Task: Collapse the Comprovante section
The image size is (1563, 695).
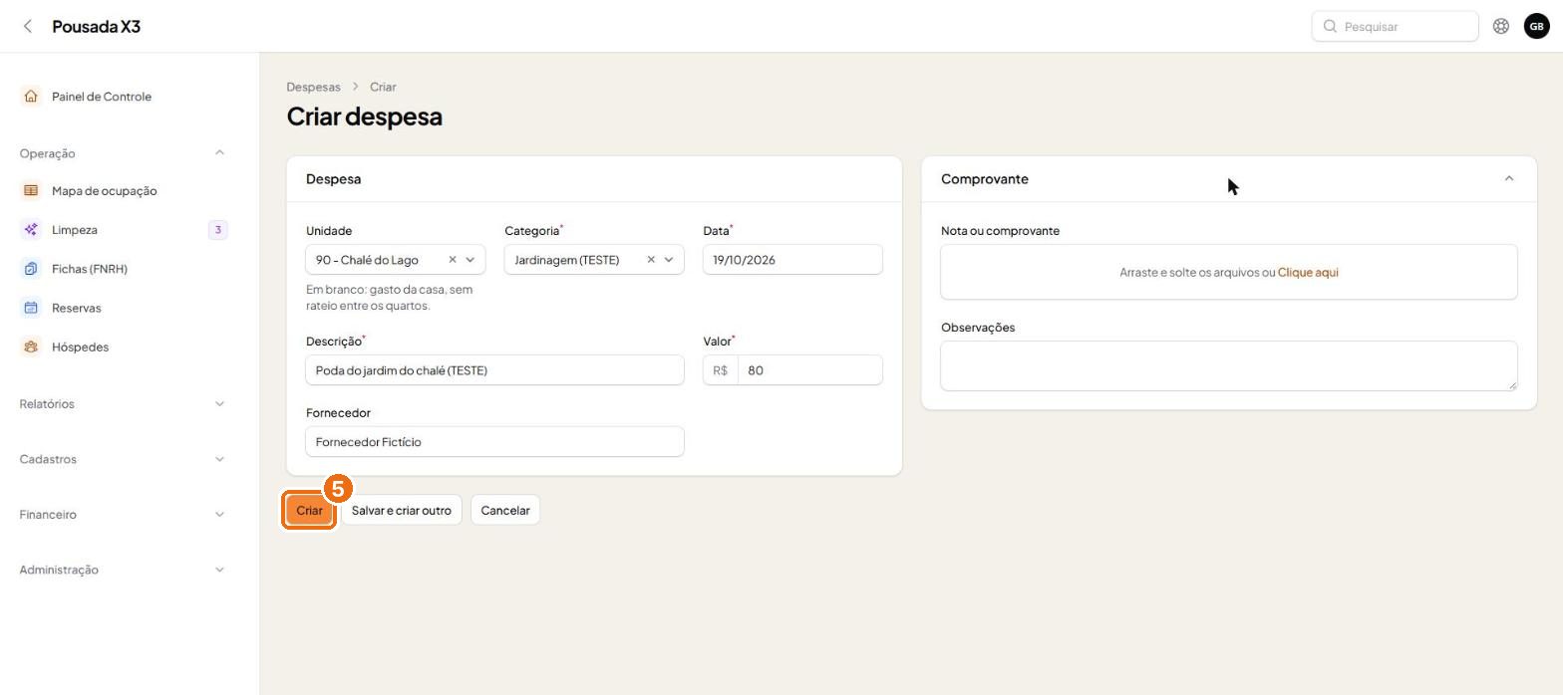Action: click(x=1508, y=179)
